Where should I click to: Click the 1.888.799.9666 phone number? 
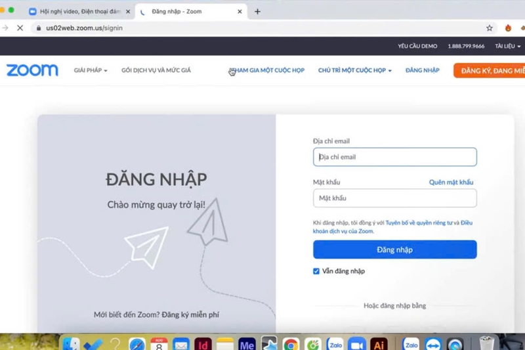tap(466, 46)
